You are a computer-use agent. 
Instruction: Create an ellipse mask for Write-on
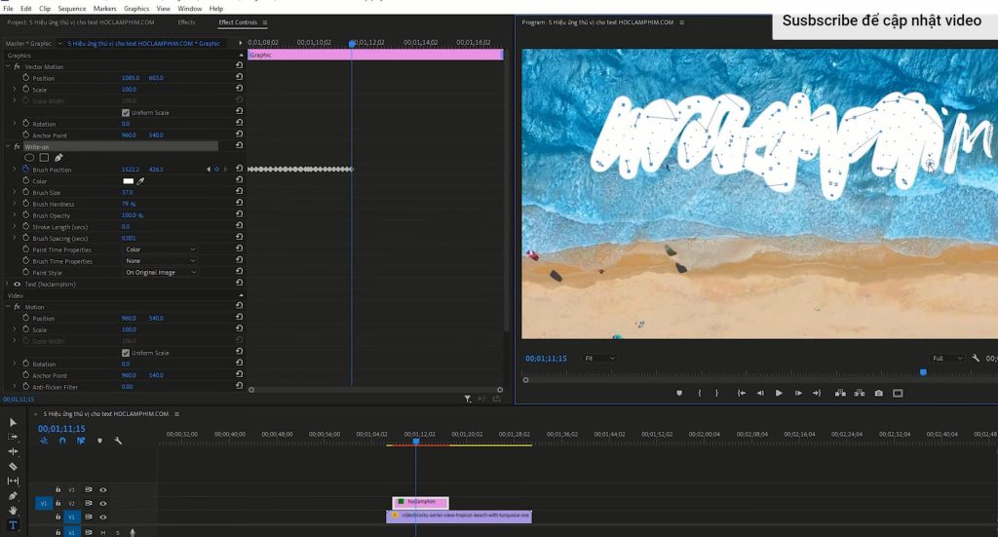(x=29, y=158)
